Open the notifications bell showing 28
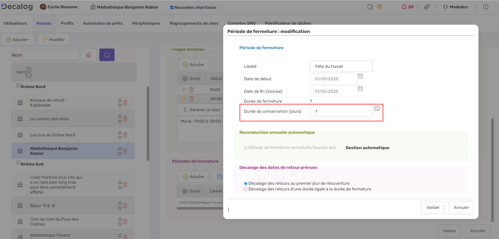 tap(407, 7)
